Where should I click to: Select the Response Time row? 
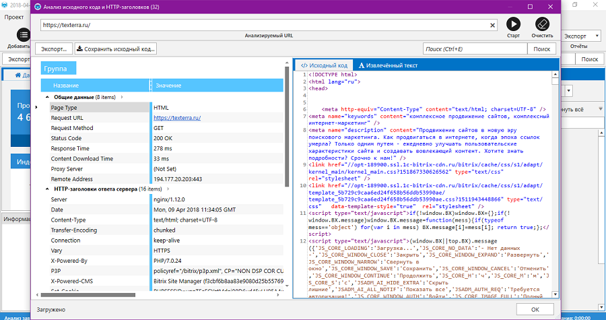[x=166, y=148]
